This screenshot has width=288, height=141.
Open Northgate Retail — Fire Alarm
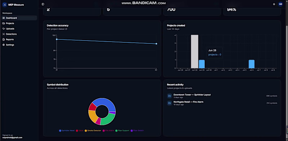(188, 102)
